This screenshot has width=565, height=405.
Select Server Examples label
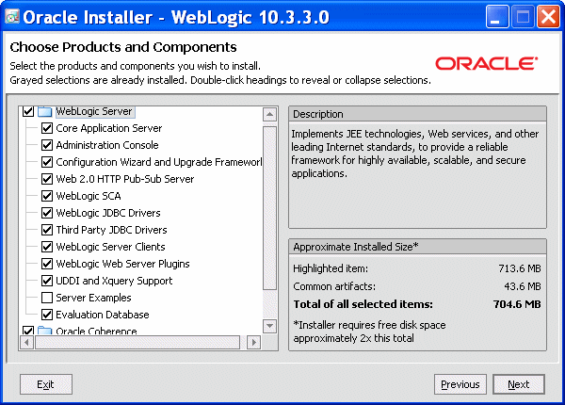coord(93,298)
